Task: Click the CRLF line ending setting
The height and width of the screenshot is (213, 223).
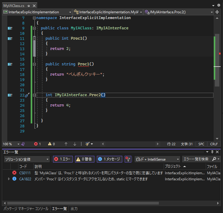Action: point(214,144)
